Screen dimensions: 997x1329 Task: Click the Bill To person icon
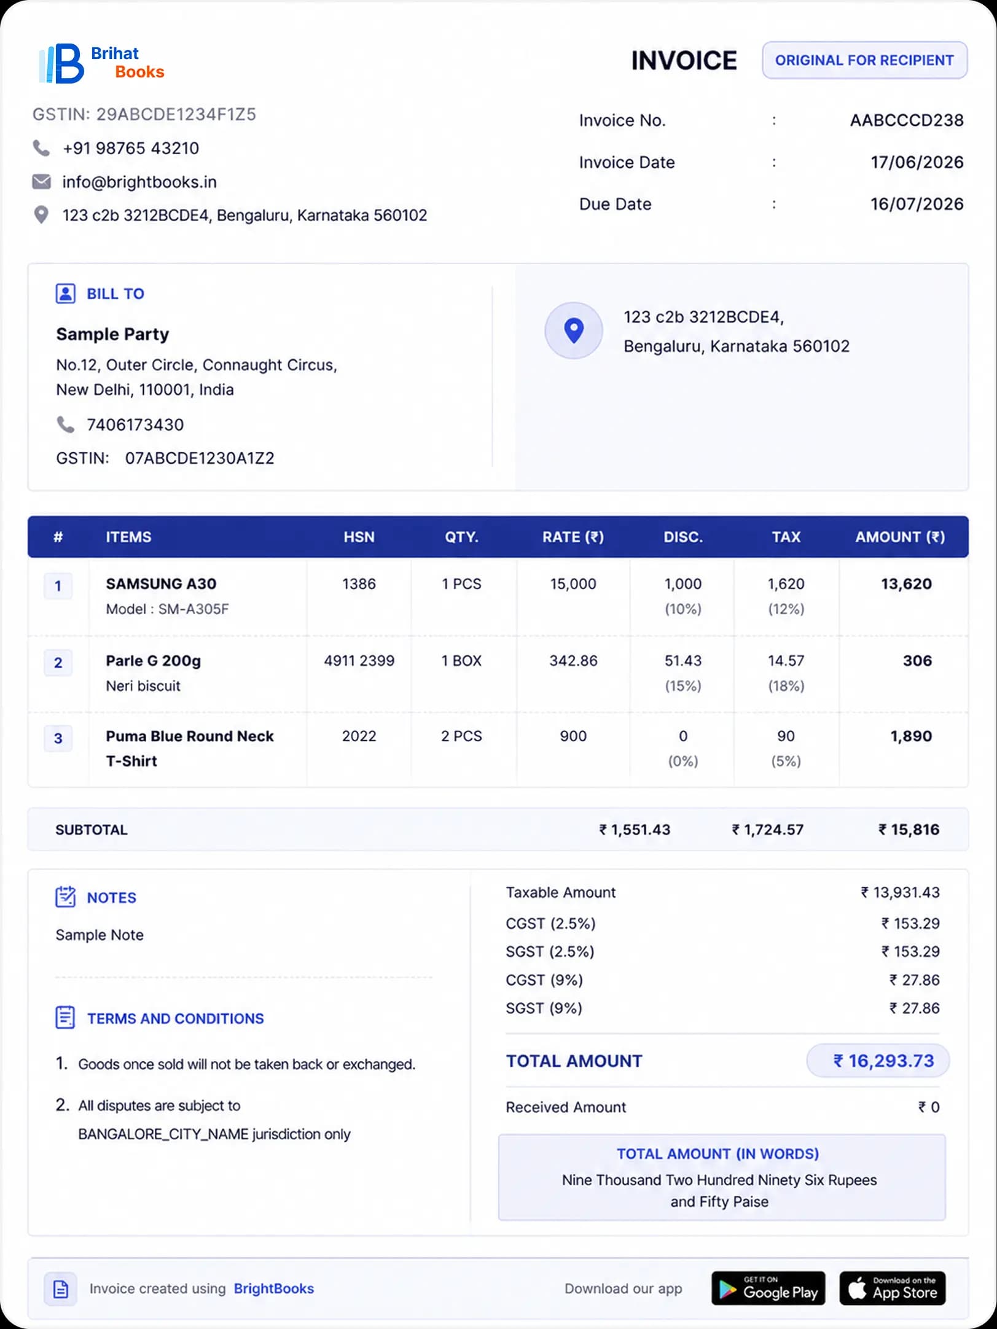click(66, 294)
